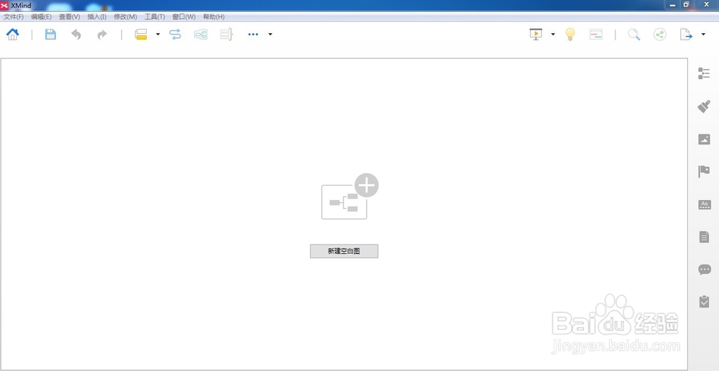Save the current mind map
719x371 pixels.
click(x=50, y=34)
